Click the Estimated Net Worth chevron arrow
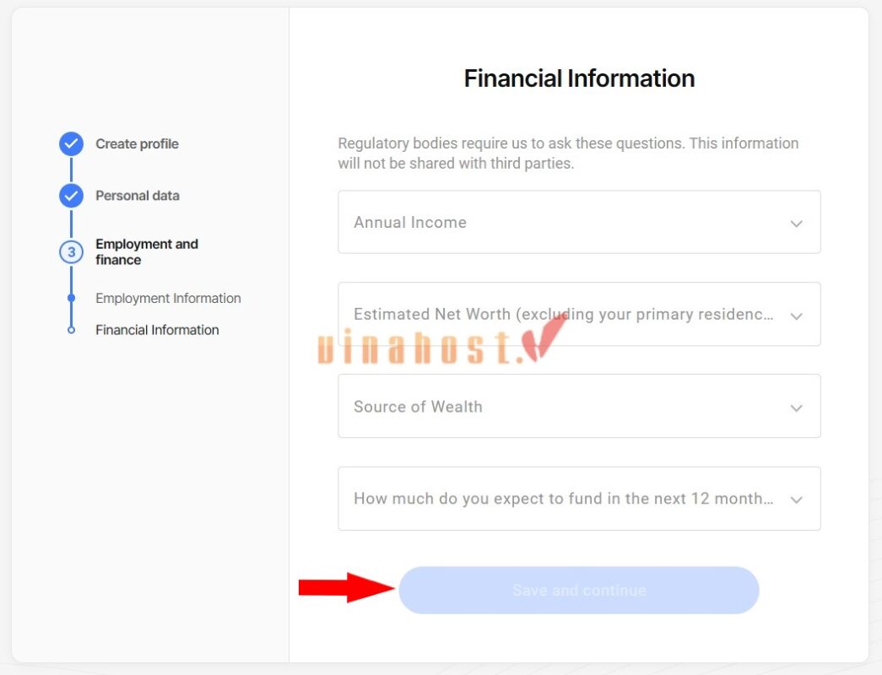 (796, 316)
